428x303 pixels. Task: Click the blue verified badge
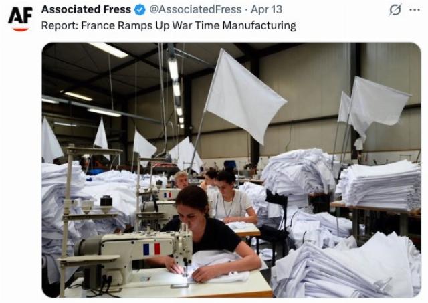[x=140, y=10]
